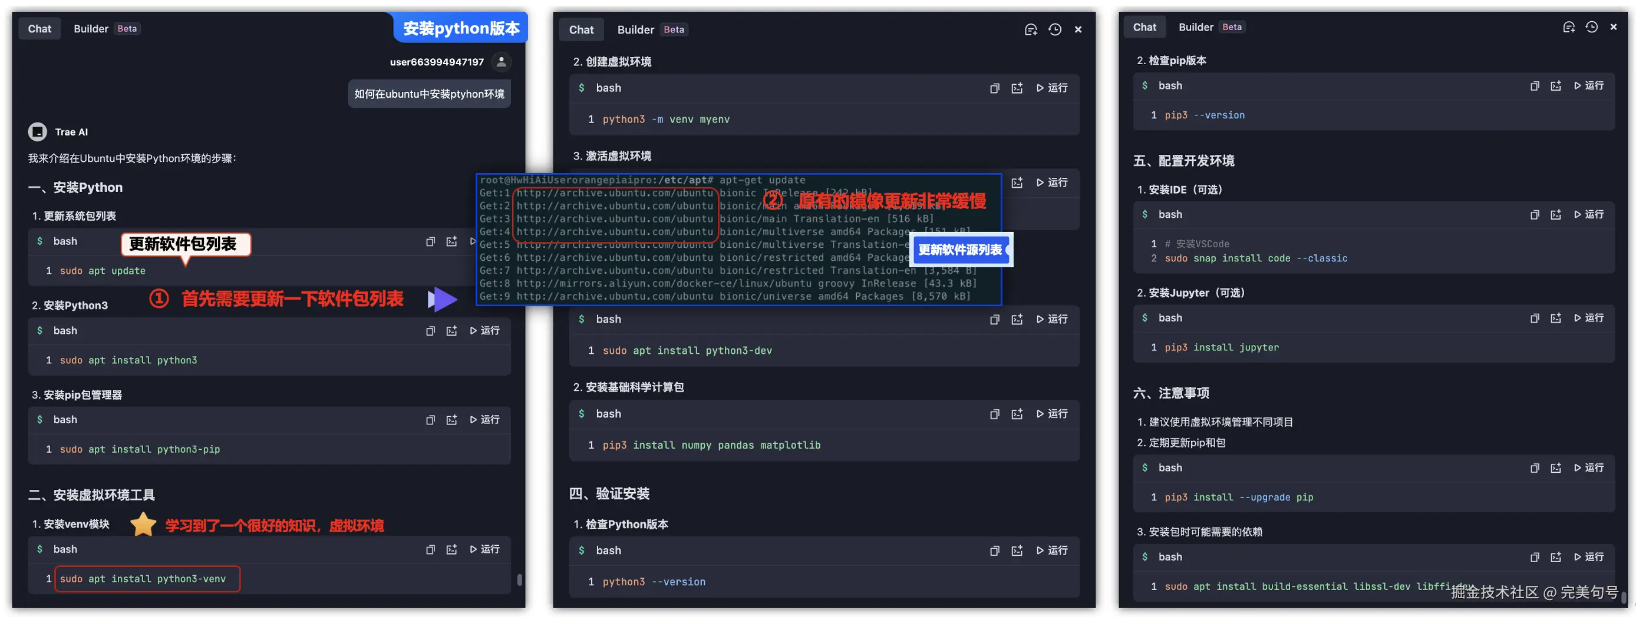Copy the python3-pip install command
Screen dimensions: 1636x617
(430, 420)
